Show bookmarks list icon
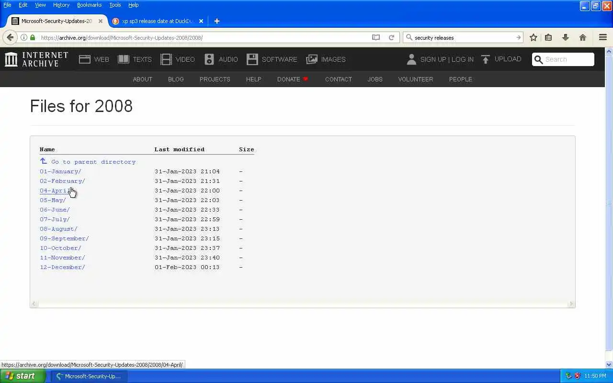Screen dimensions: 613x383 point(549,37)
